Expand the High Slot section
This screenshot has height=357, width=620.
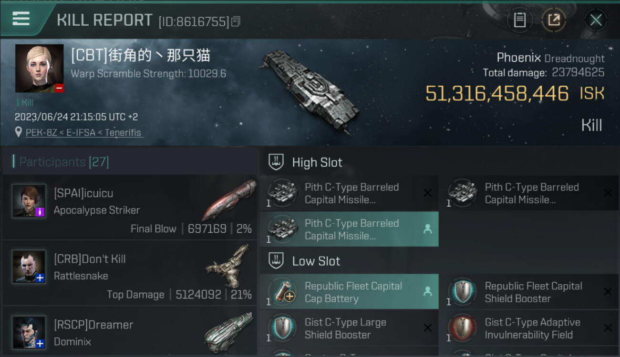(317, 162)
